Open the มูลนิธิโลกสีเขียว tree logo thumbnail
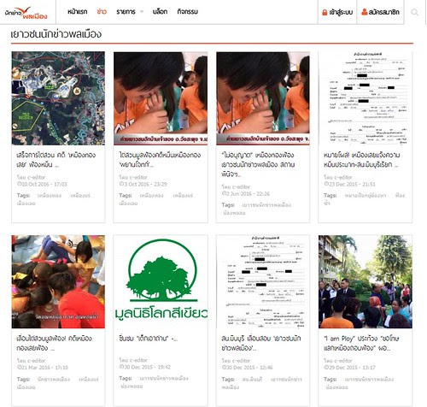 coord(161,281)
